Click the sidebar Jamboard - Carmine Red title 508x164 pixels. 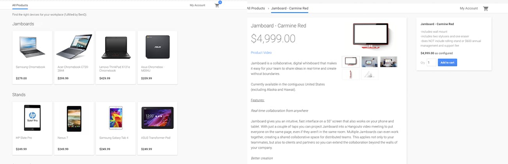[x=437, y=24]
